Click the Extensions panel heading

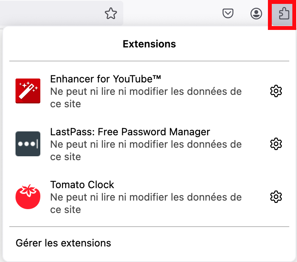click(x=149, y=44)
